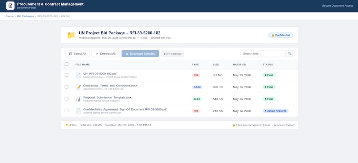The height and width of the screenshot is (163, 358).
Task: Click the Select All button
Action: tap(77, 53)
